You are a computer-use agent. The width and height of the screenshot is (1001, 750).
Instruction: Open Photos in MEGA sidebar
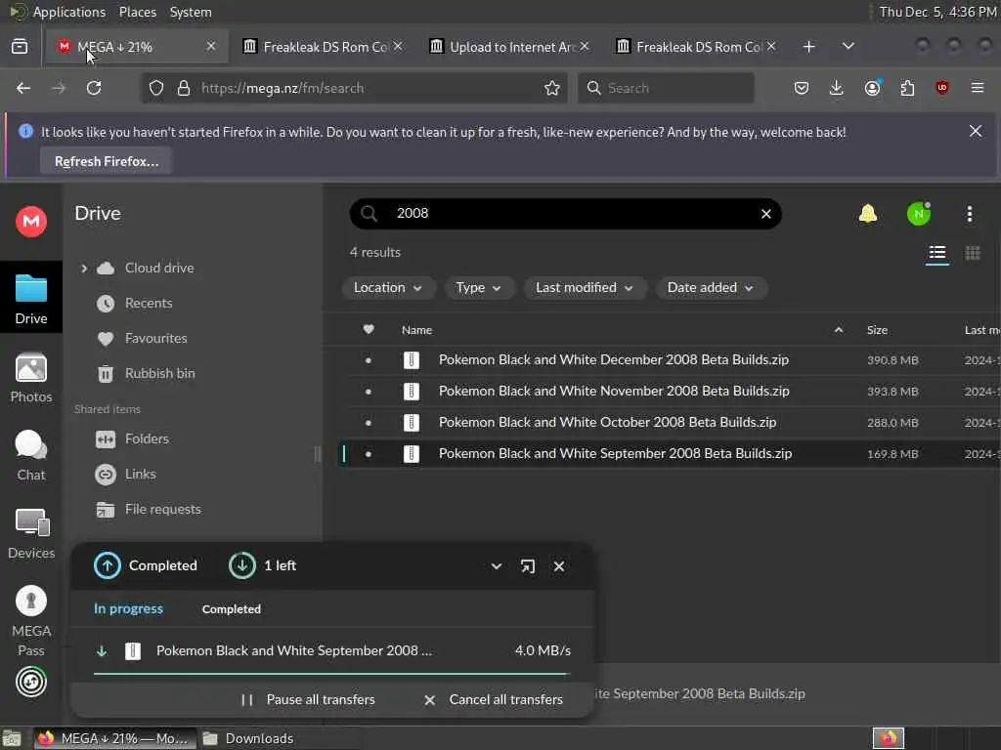coord(30,378)
